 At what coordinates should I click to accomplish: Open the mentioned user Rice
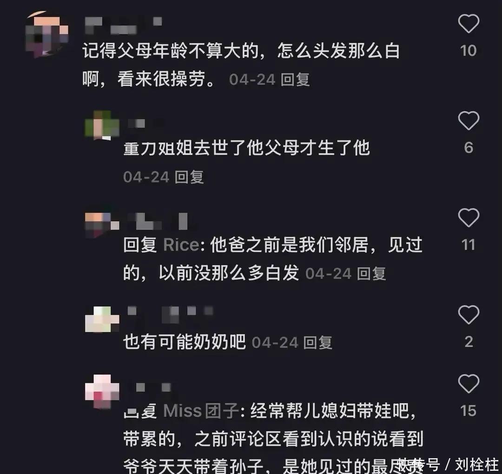pos(182,245)
